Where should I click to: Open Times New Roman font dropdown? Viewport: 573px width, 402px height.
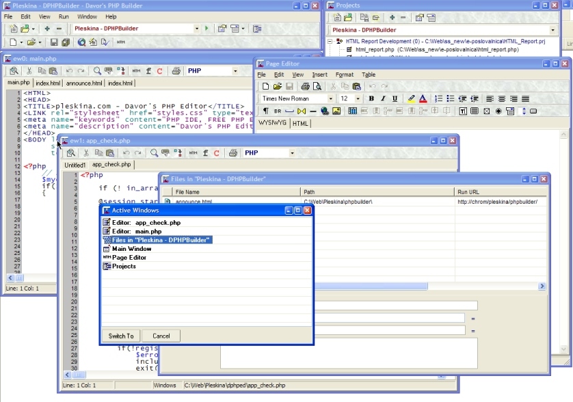tap(330, 98)
